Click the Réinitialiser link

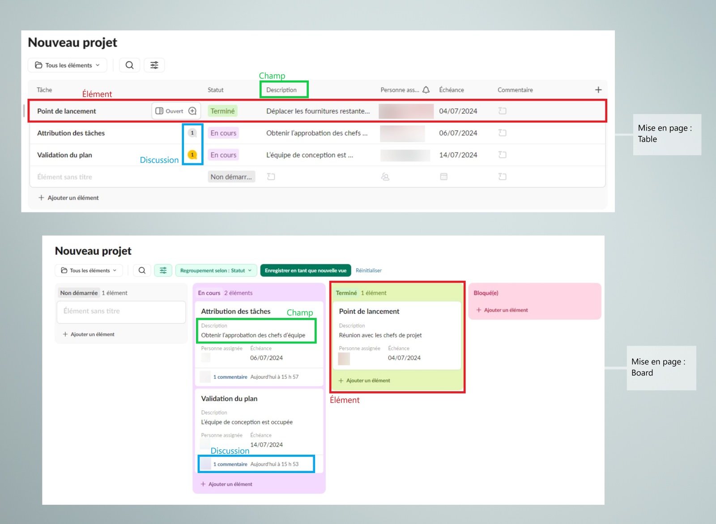click(x=368, y=270)
